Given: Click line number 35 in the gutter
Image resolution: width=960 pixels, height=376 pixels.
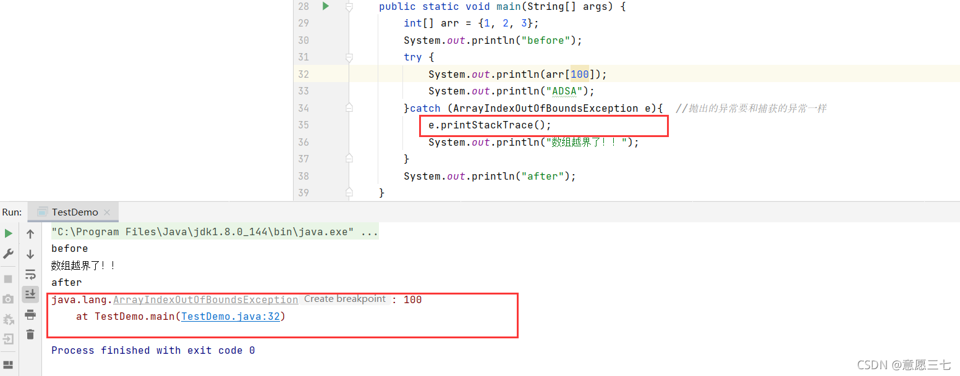Looking at the screenshot, I should click(x=303, y=125).
